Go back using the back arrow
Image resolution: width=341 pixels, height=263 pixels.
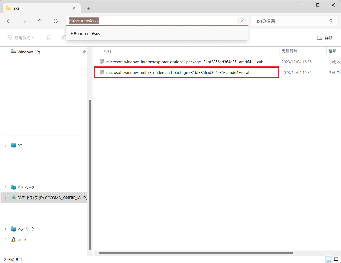tap(9, 21)
